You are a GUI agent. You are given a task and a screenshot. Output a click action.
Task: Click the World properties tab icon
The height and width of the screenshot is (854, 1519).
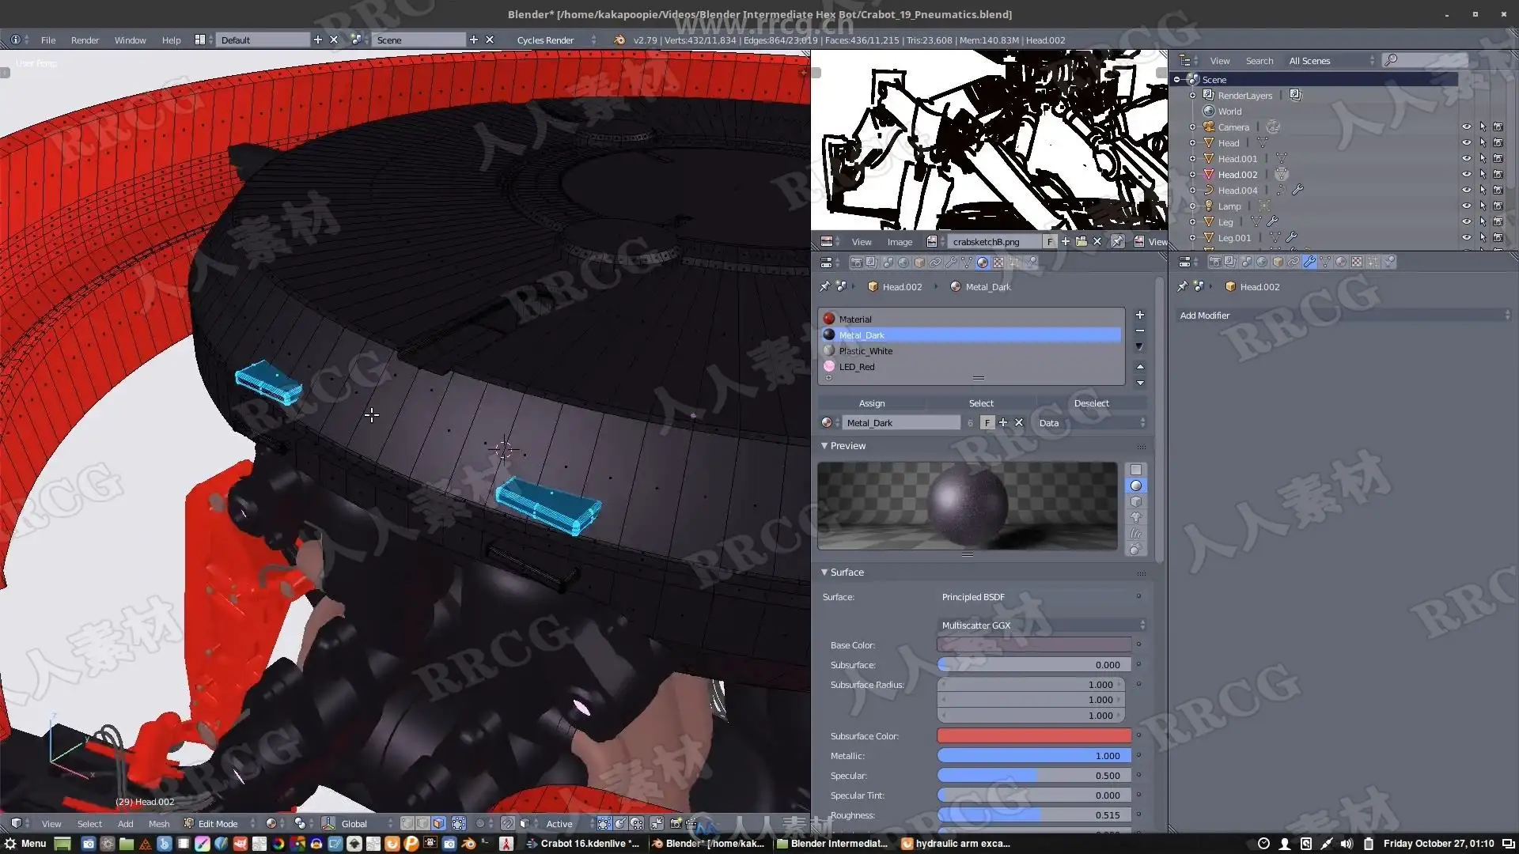point(903,263)
